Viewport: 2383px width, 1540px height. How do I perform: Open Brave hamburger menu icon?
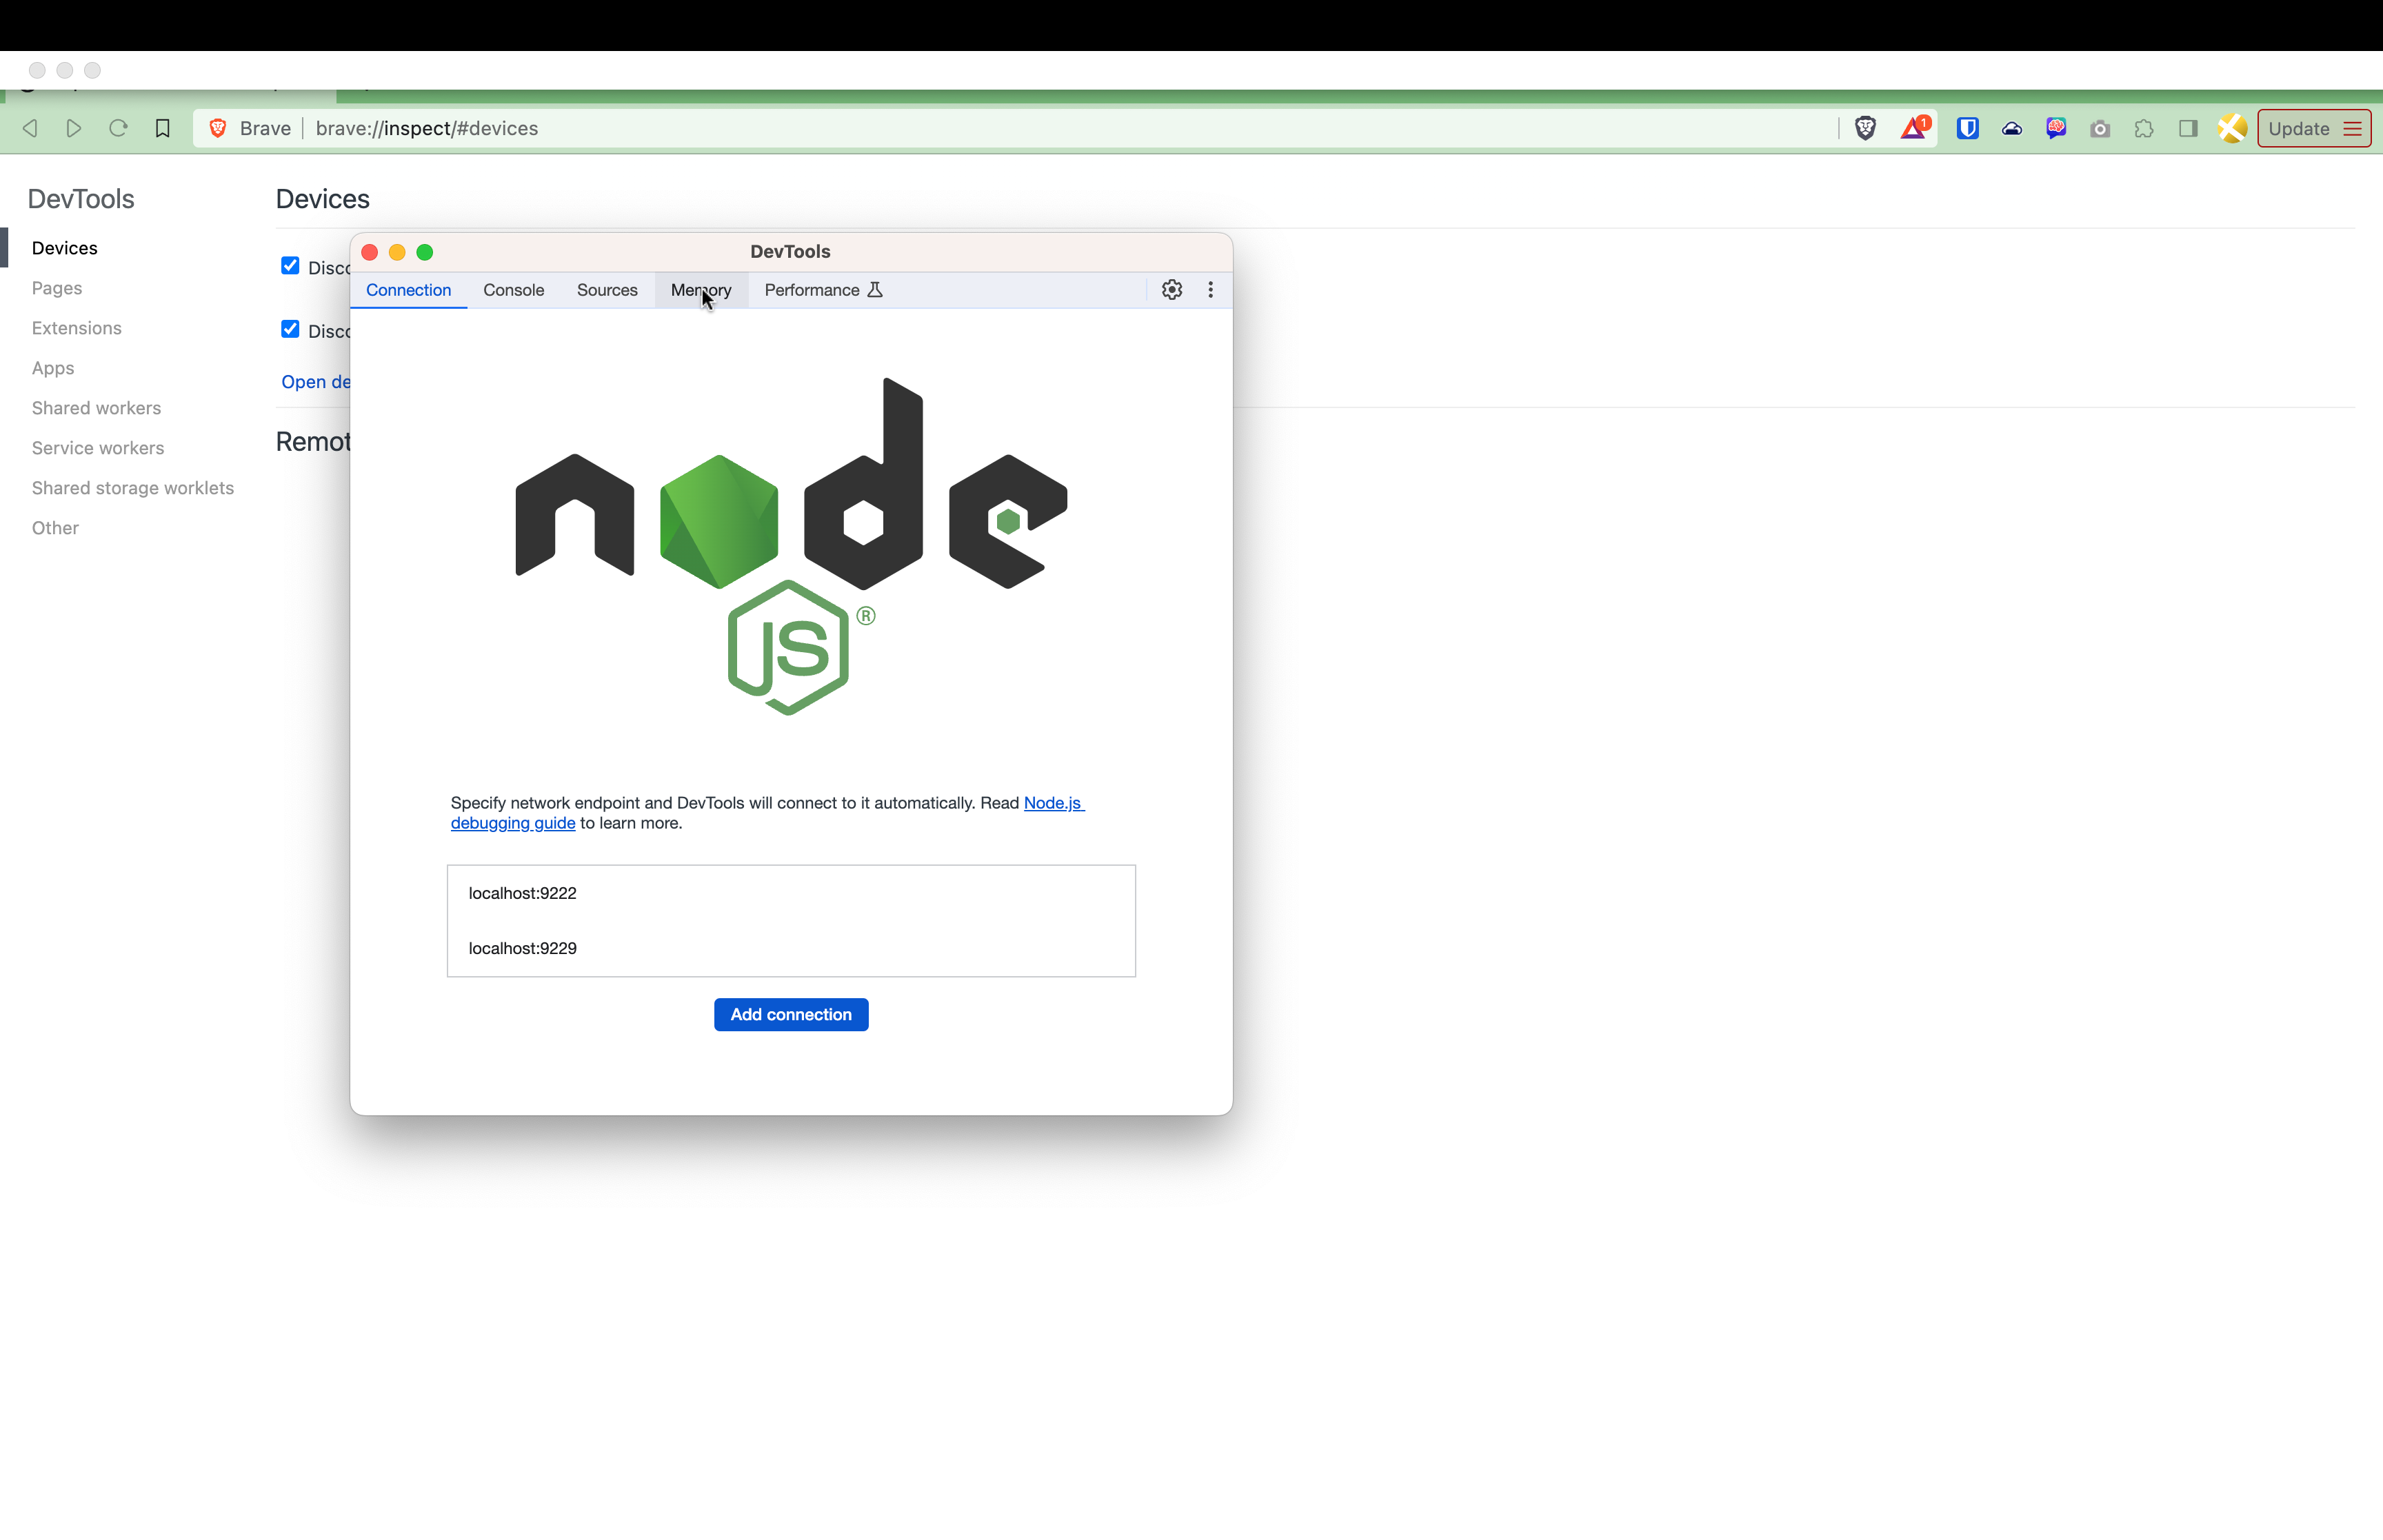pos(2352,128)
